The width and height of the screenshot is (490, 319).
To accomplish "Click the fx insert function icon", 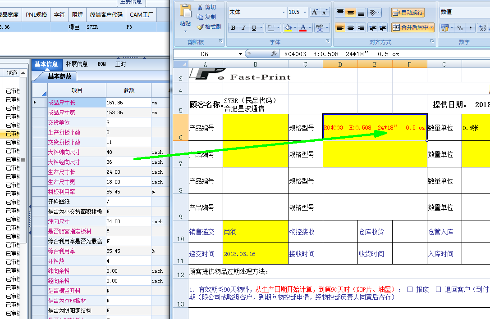I will [x=274, y=54].
